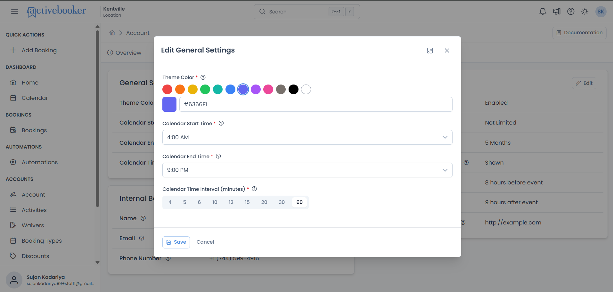Toggle light/dark theme sun icon
This screenshot has width=613, height=292.
pyautogui.click(x=585, y=12)
